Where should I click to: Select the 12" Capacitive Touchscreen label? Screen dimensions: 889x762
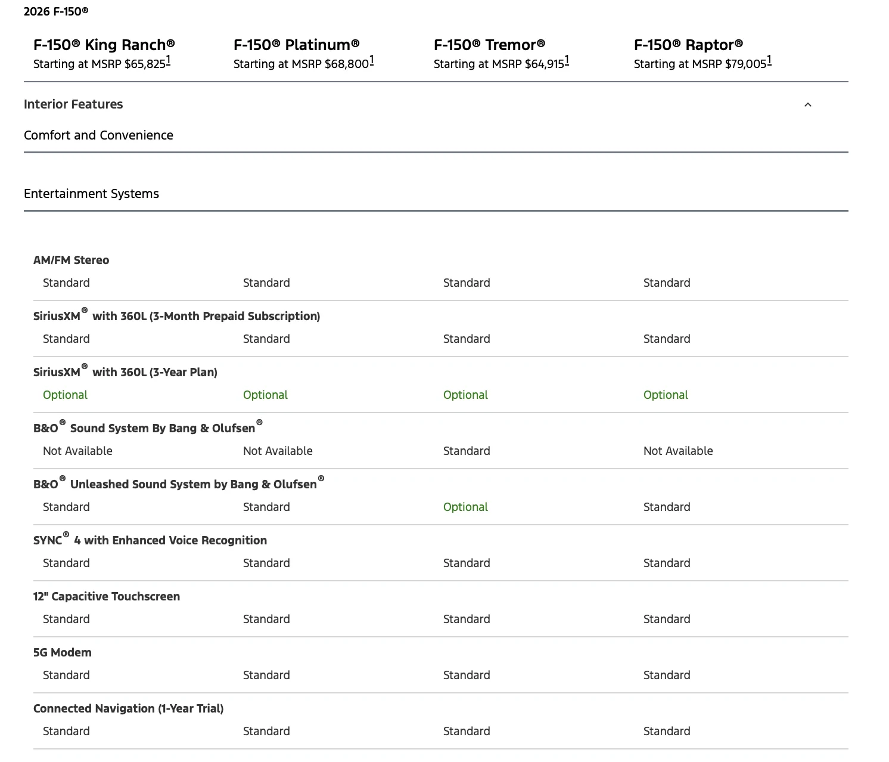(107, 597)
